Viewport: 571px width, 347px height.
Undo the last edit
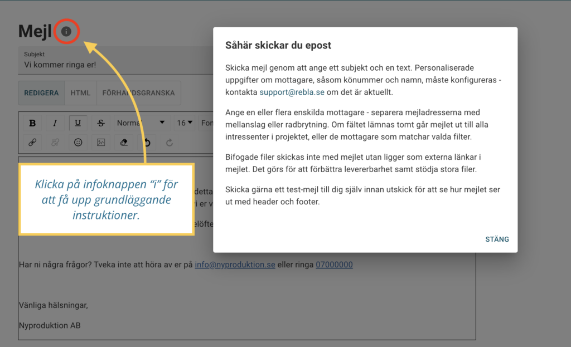146,143
